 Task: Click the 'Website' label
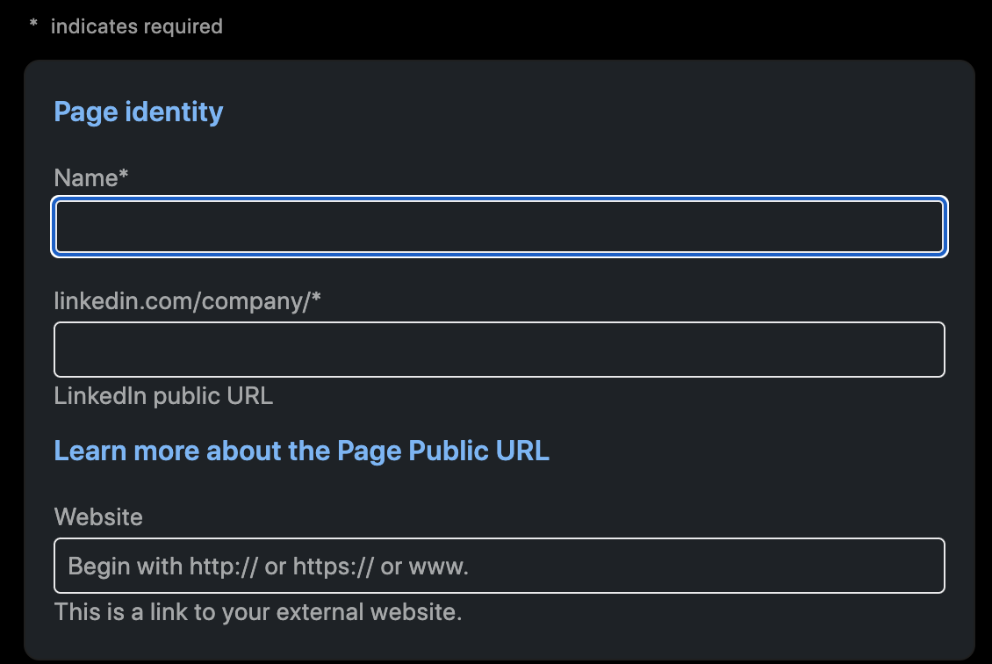(98, 517)
